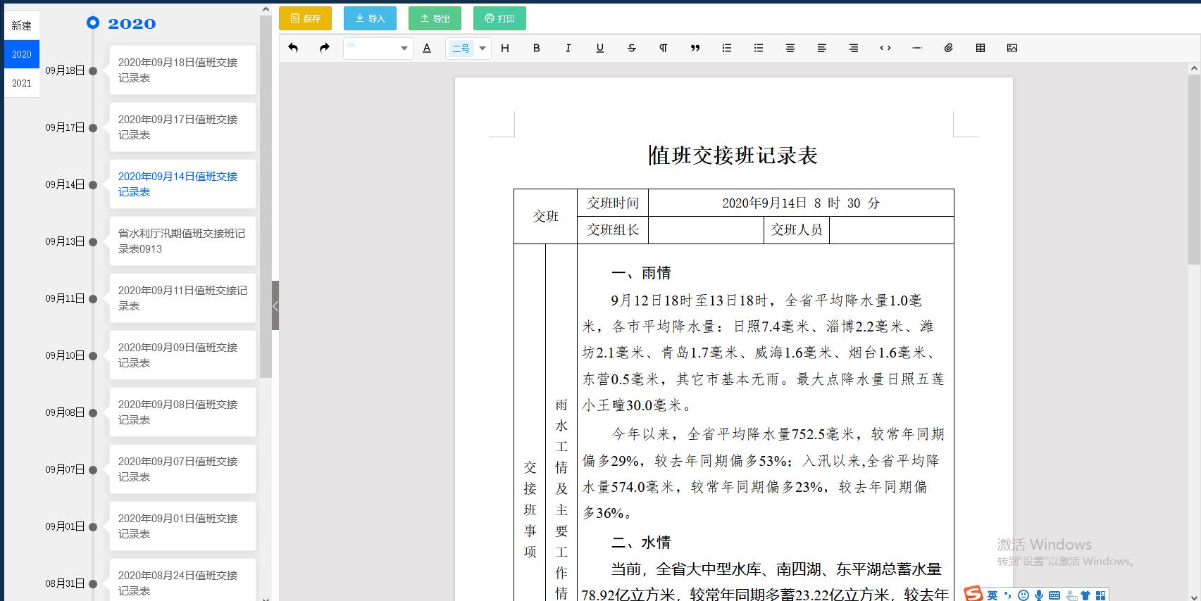This screenshot has height=601, width=1201.
Task: Click the 09月13日 timeline dot
Action: pos(93,241)
